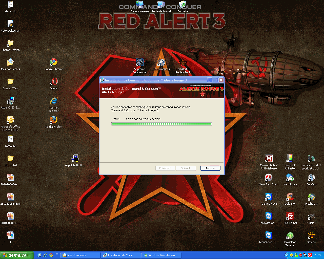Select the GIMP 2 shortcut
324x259 pixels.
[312, 218]
